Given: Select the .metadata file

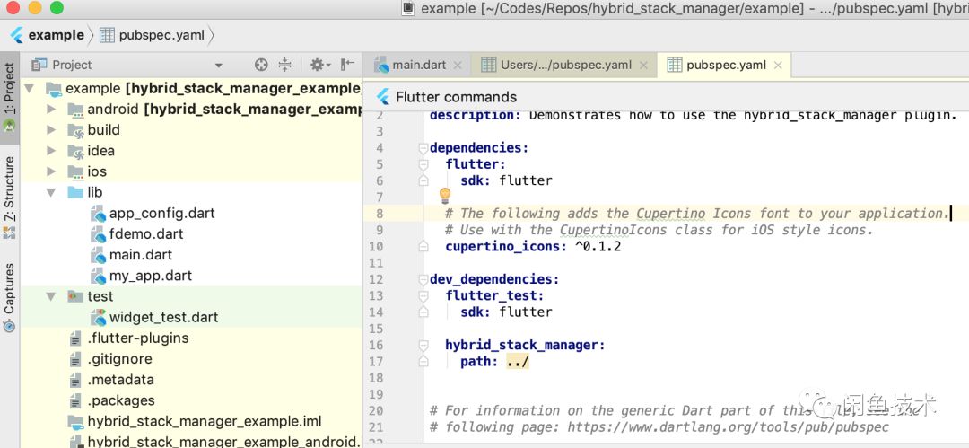Looking at the screenshot, I should [120, 380].
